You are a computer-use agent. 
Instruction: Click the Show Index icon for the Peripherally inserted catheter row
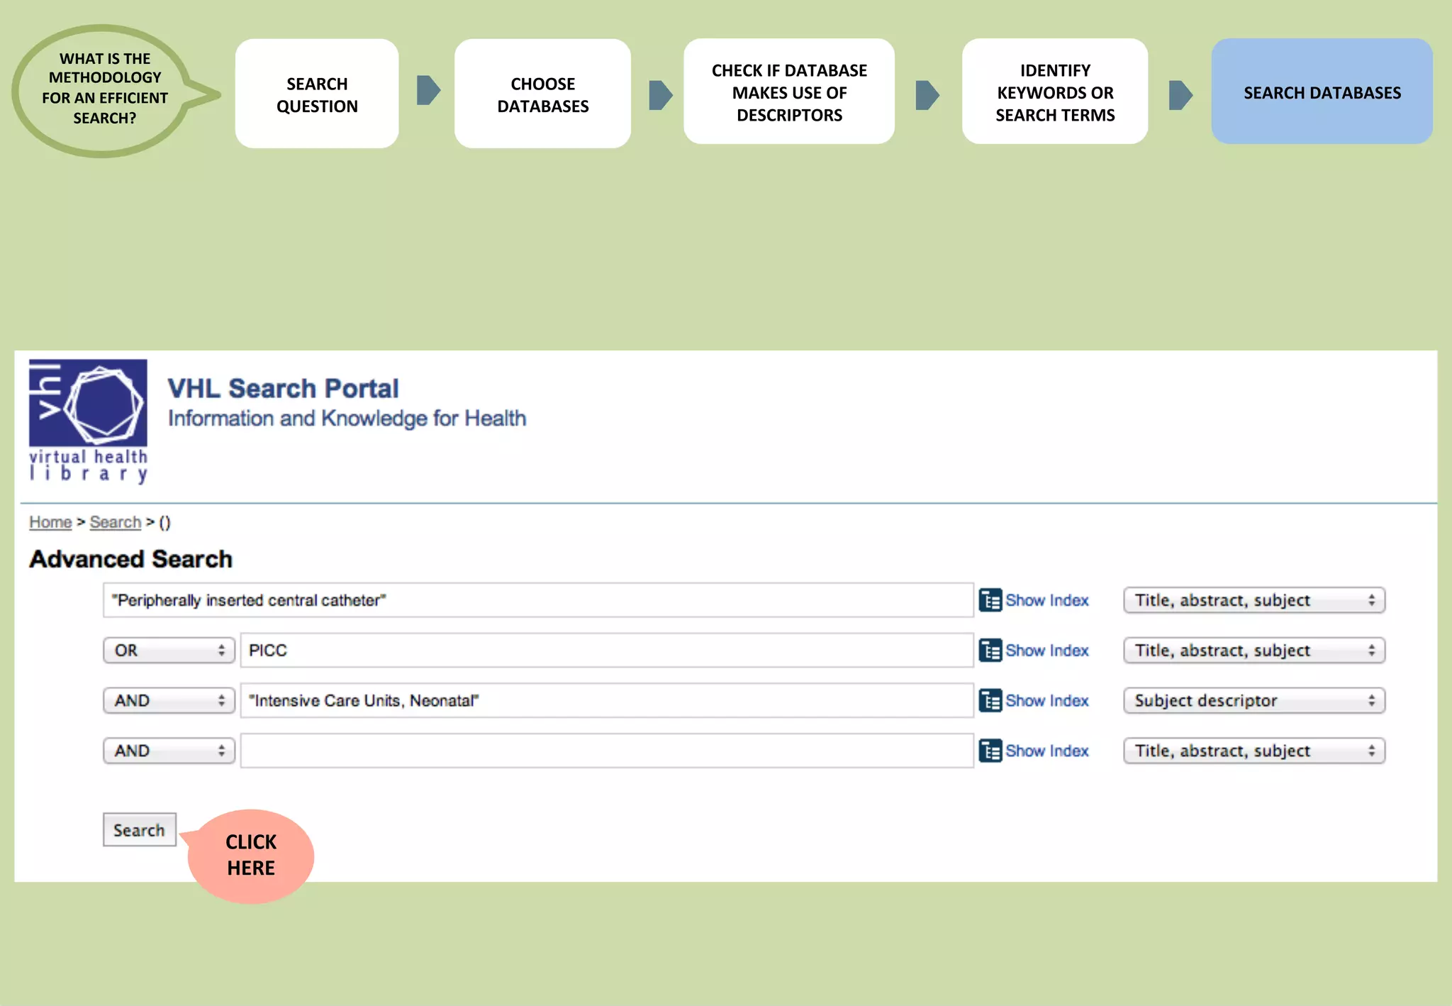990,600
